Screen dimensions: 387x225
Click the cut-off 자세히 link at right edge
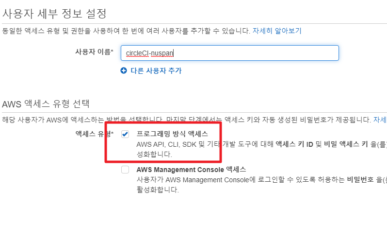[380, 120]
